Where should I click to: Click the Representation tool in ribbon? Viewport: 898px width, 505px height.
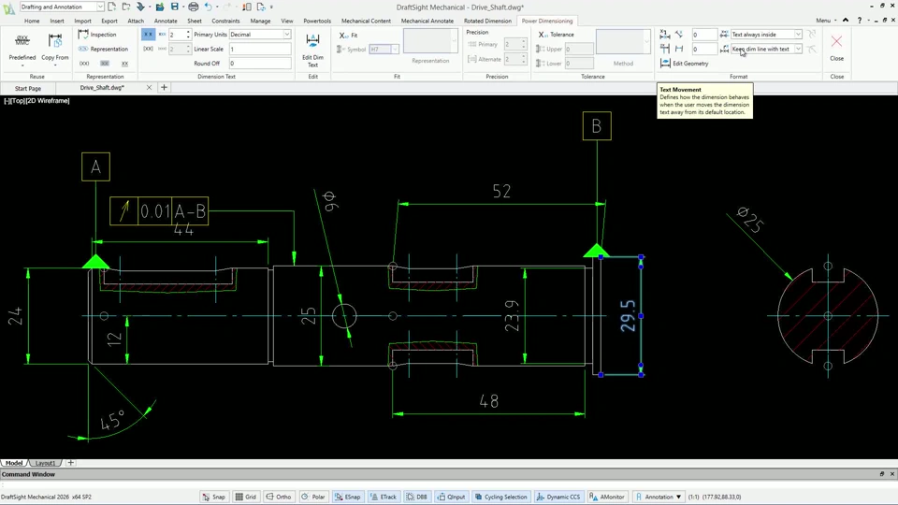click(103, 49)
